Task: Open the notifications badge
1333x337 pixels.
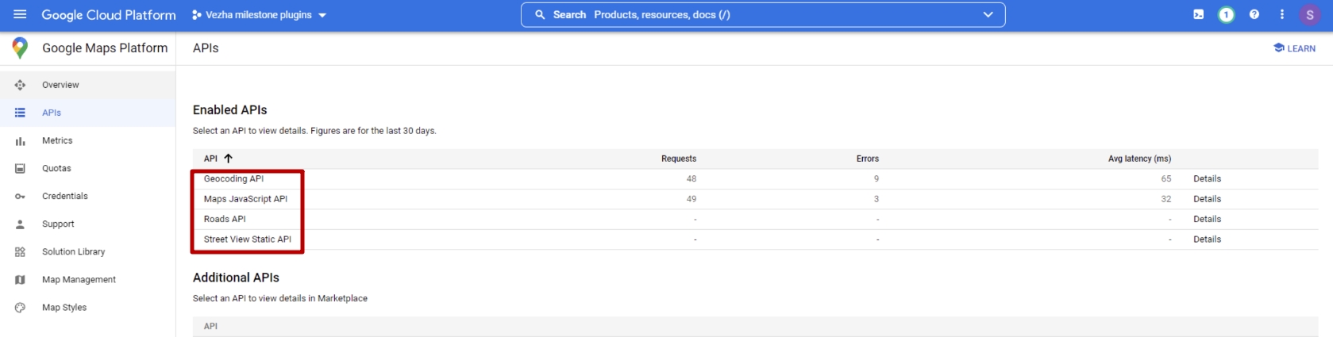Action: (x=1226, y=15)
